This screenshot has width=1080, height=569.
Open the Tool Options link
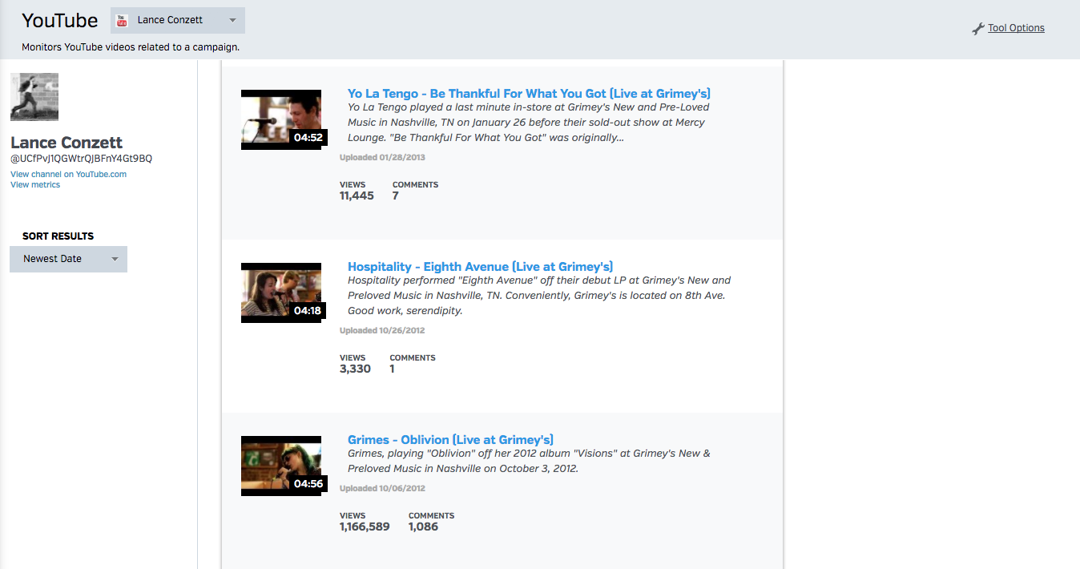[x=1016, y=28]
